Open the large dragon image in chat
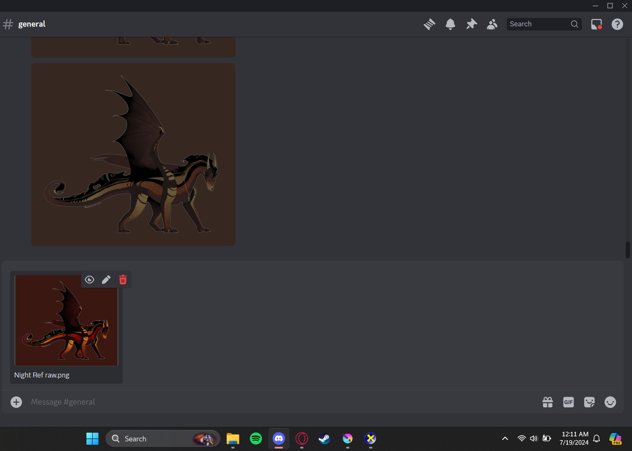This screenshot has width=632, height=451. tap(133, 155)
